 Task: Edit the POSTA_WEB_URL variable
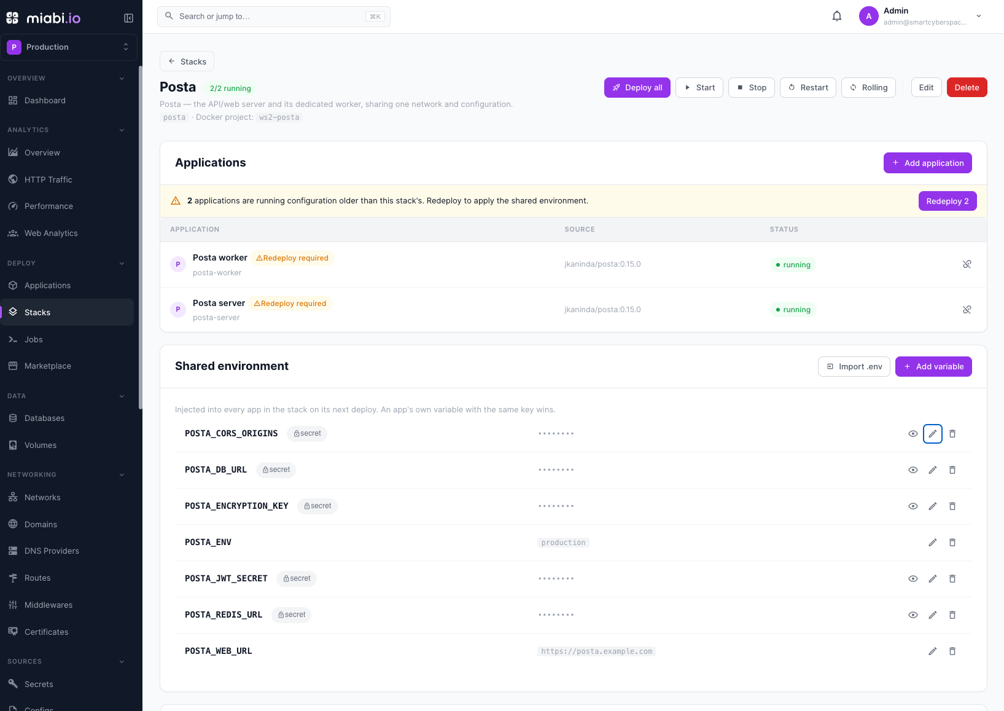point(933,651)
